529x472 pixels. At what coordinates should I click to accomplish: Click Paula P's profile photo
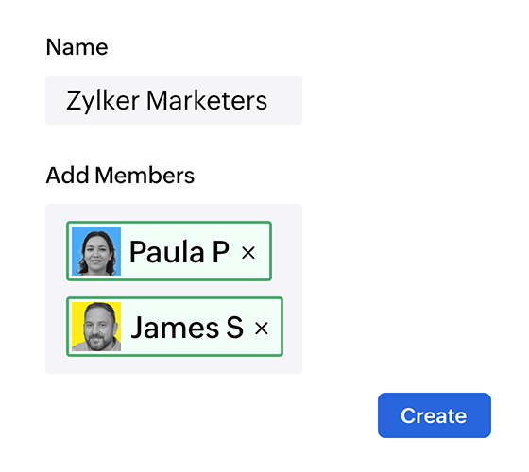click(96, 251)
